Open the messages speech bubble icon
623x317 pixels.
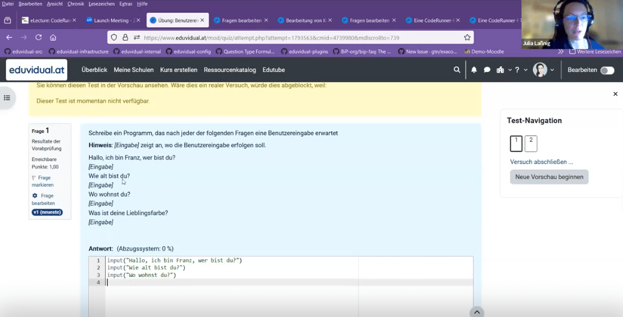pos(487,70)
